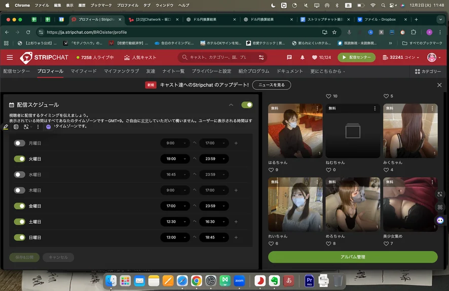
Task: Turn off the main 配信スケジュール toggle
Action: click(247, 105)
